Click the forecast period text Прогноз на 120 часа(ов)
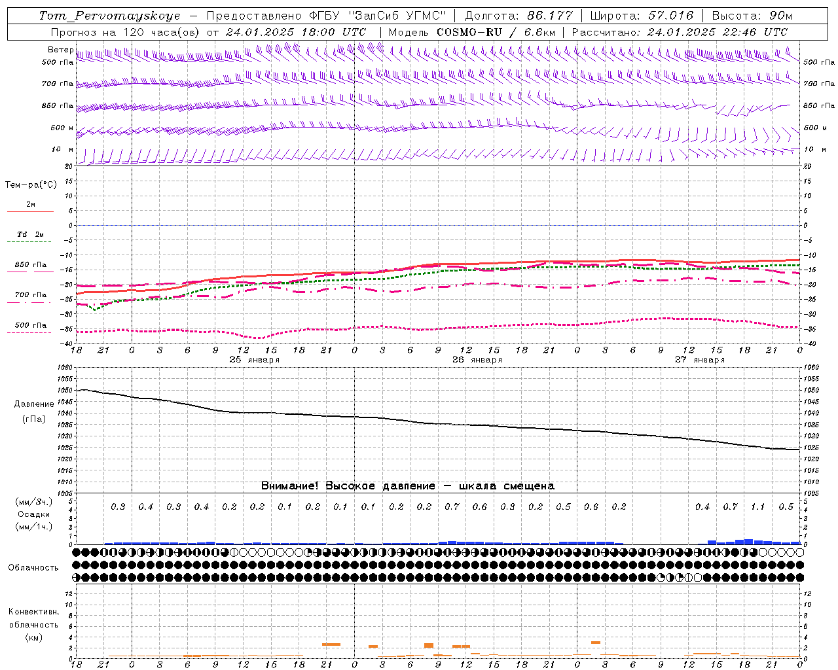This screenshot has height=670, width=838. click(x=126, y=32)
